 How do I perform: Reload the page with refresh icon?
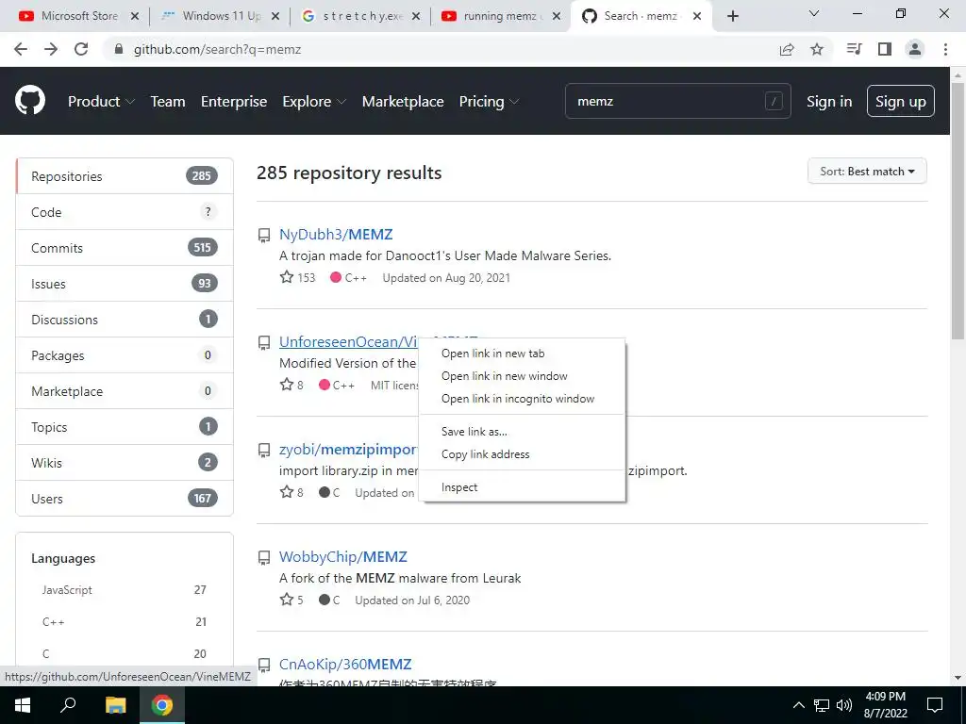(81, 49)
